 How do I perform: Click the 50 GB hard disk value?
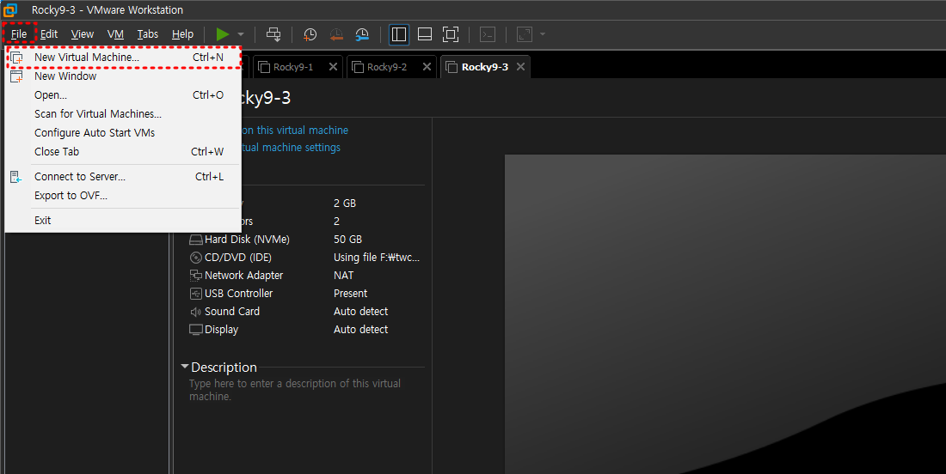[x=347, y=240]
